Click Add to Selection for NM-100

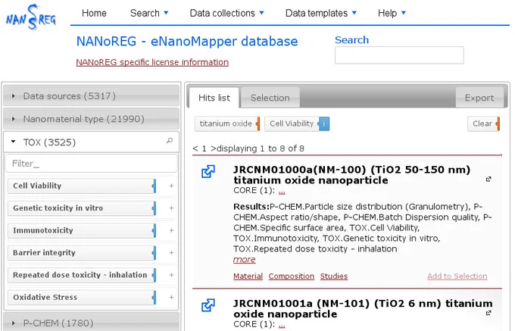[457, 276]
